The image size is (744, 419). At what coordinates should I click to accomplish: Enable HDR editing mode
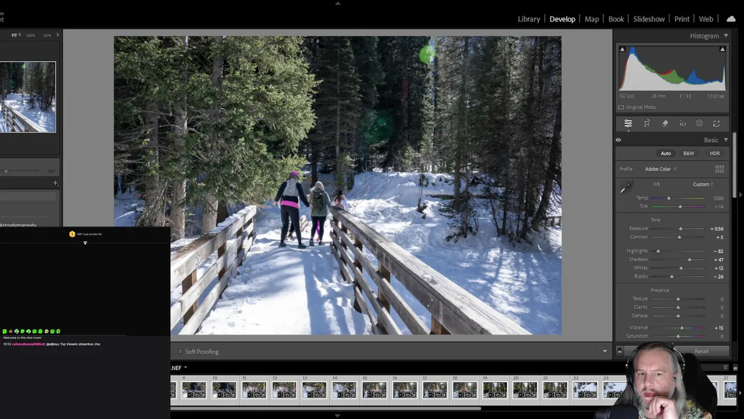(715, 153)
